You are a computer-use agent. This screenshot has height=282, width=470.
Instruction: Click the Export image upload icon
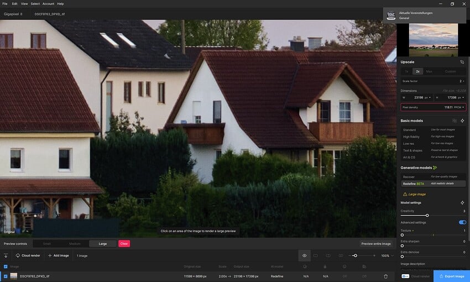(x=441, y=276)
